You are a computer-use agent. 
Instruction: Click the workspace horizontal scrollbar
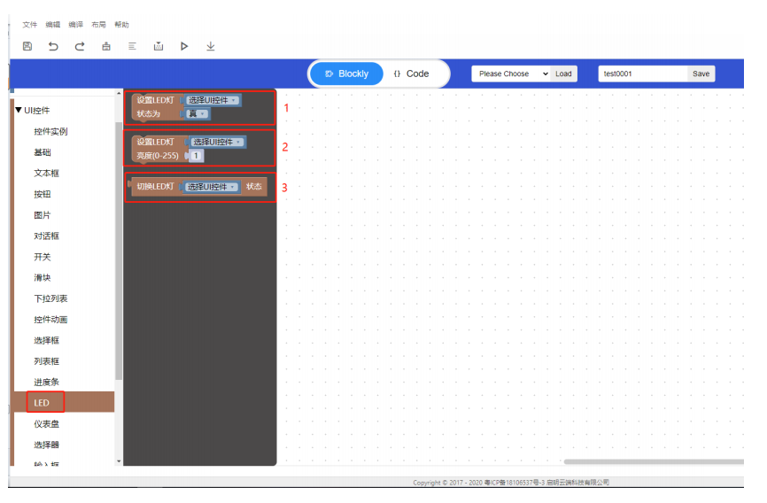point(654,461)
